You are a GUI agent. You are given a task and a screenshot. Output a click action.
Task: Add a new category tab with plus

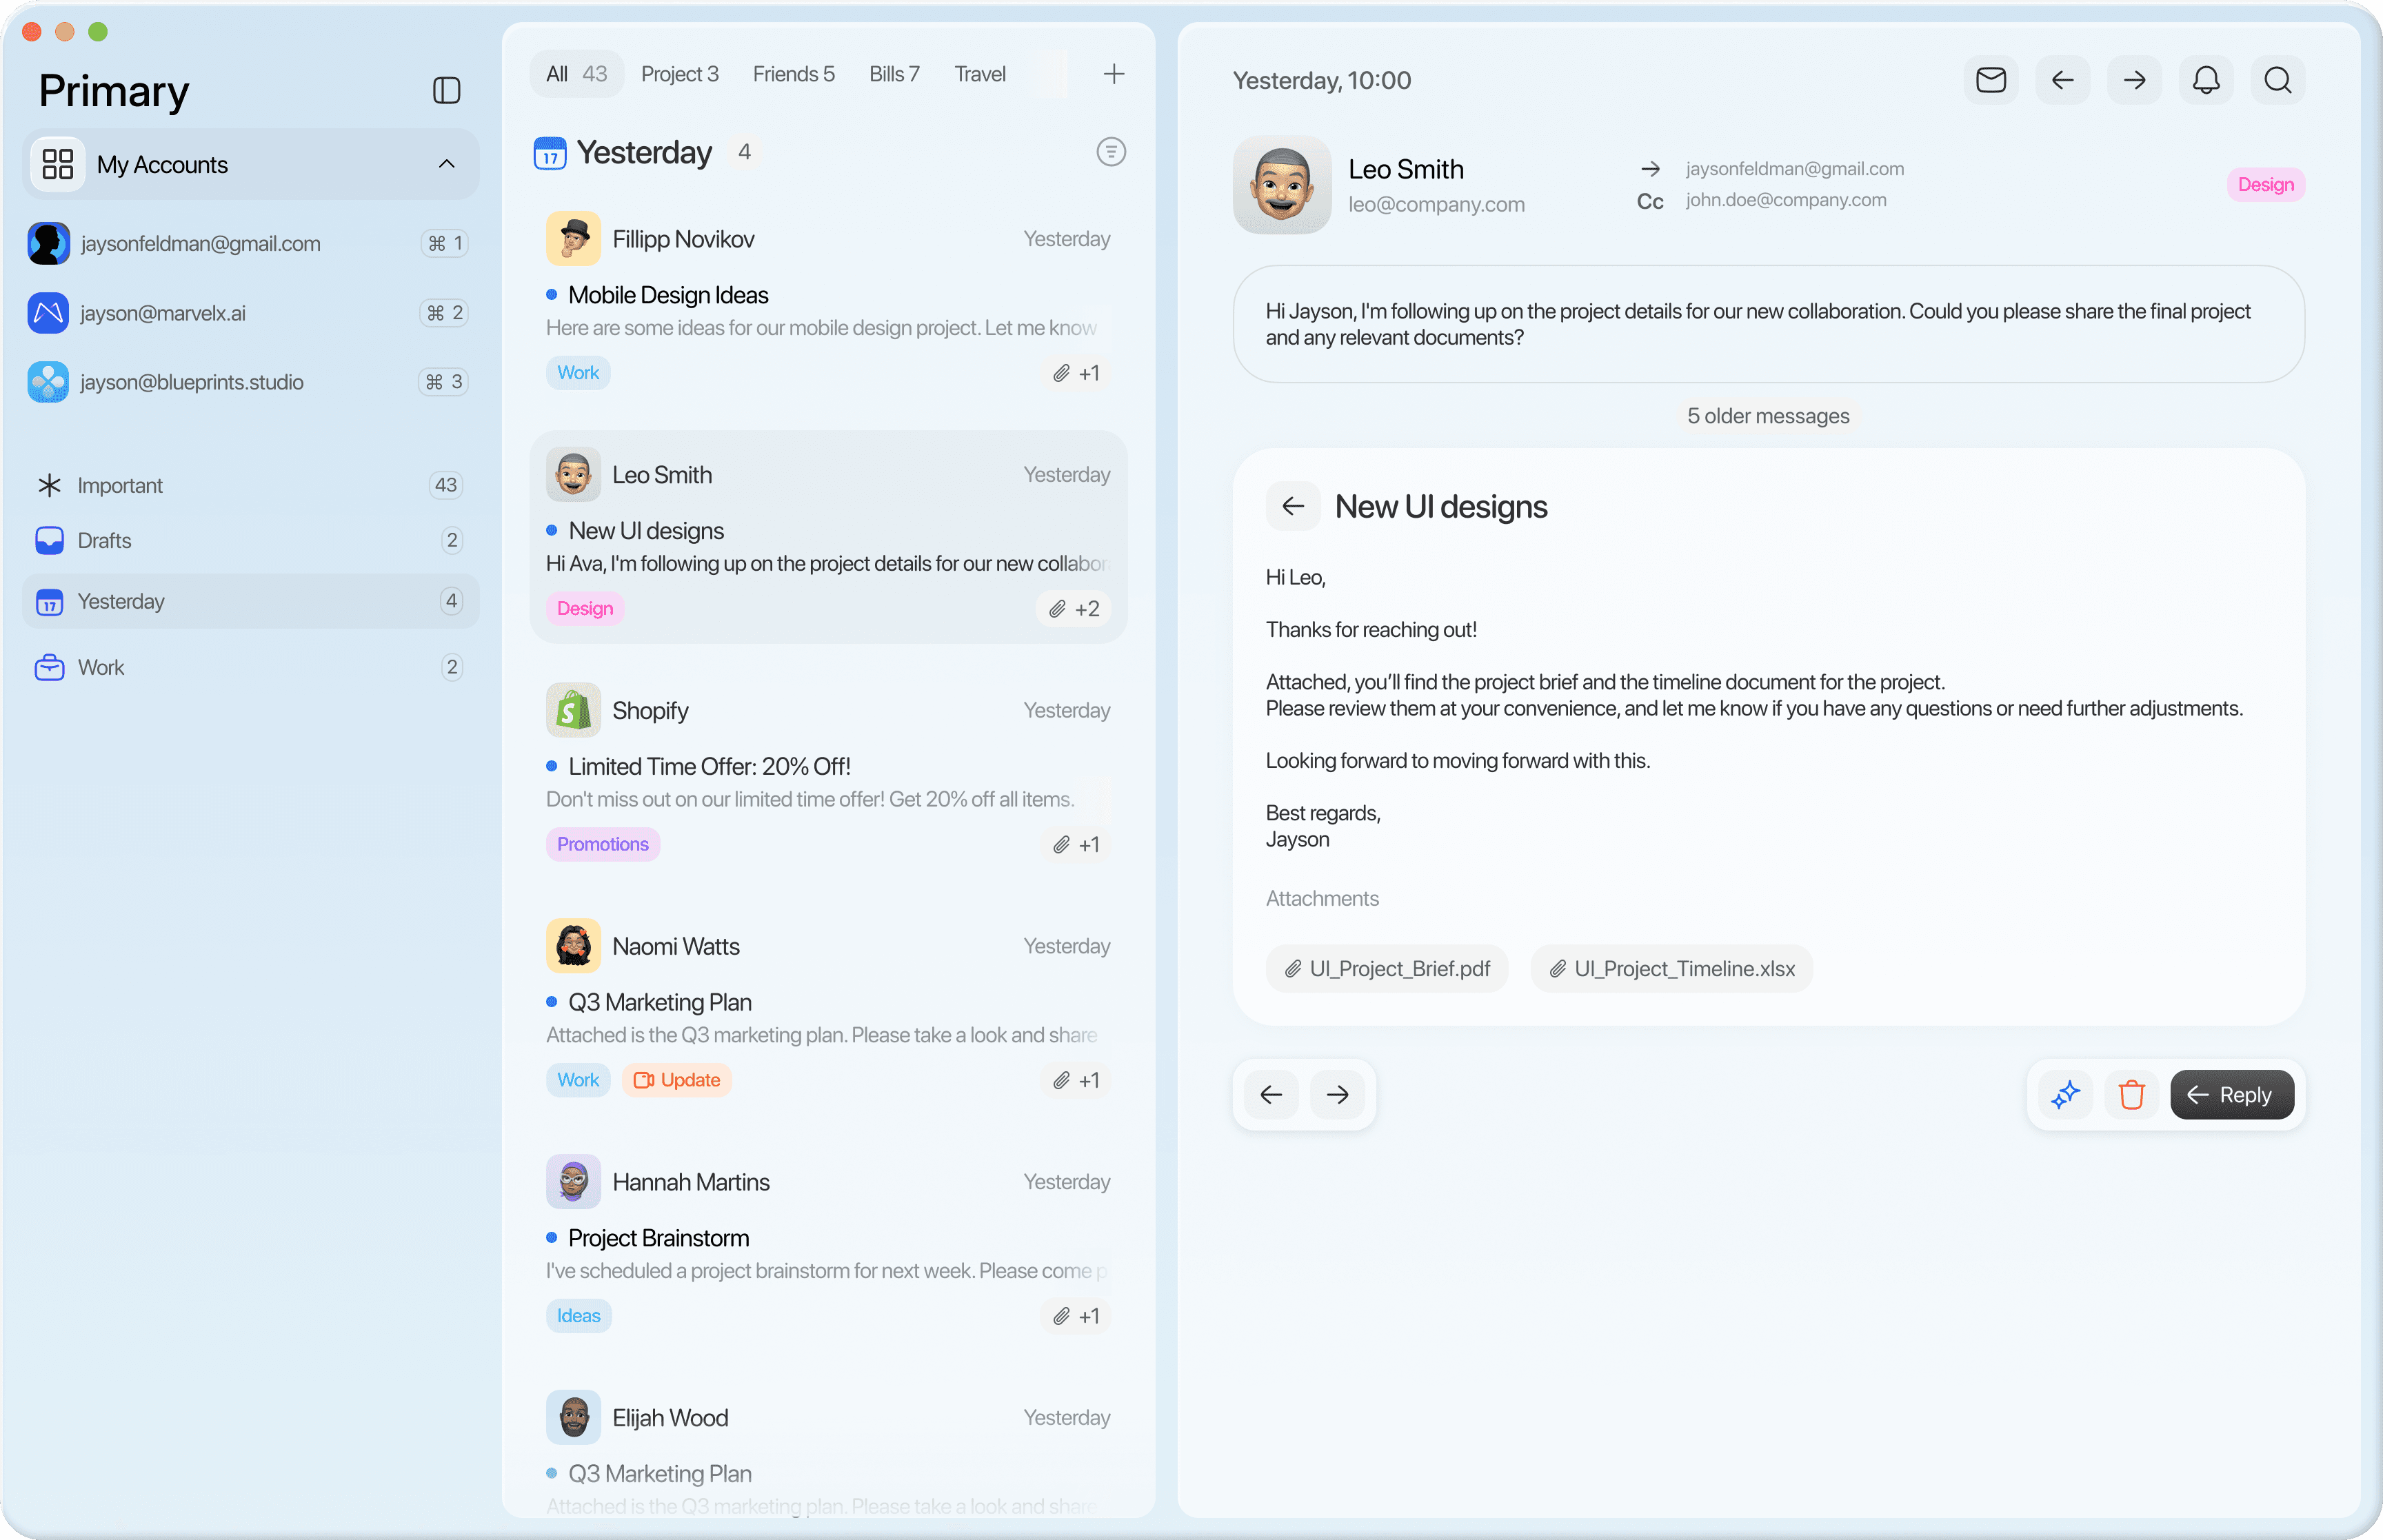pos(1113,74)
